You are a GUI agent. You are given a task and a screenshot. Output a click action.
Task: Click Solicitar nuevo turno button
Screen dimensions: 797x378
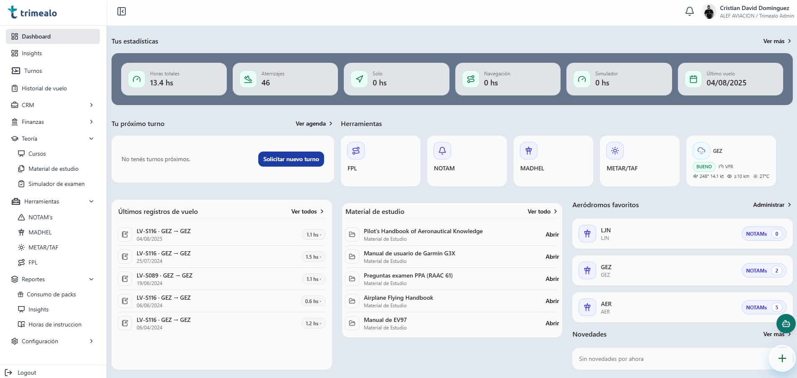(x=291, y=159)
